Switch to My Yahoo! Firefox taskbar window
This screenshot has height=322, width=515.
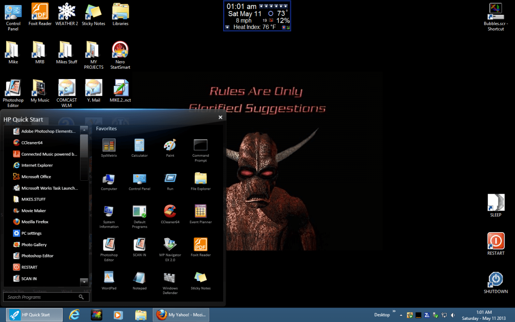pos(181,315)
